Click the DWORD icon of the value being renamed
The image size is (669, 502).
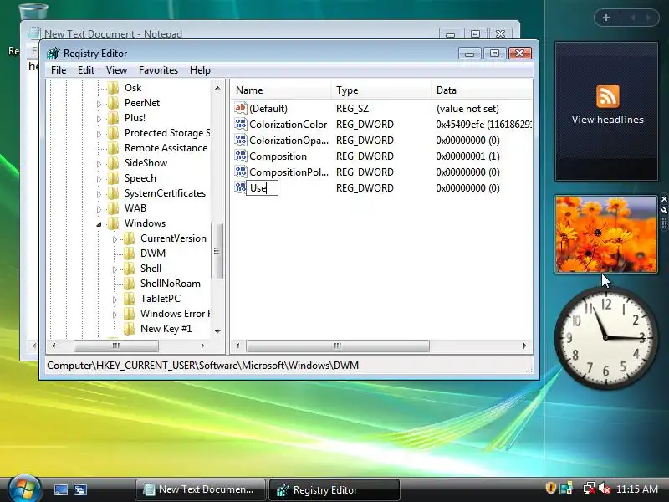click(241, 187)
